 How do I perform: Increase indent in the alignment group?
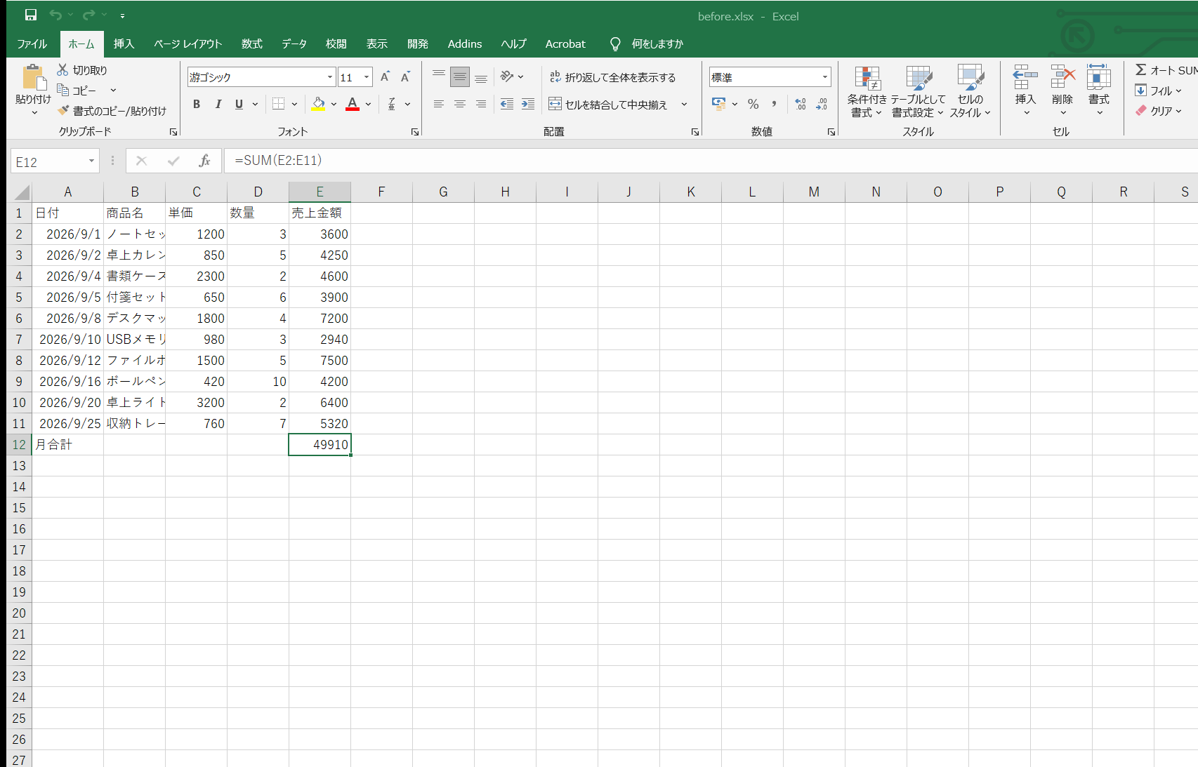[x=528, y=104]
